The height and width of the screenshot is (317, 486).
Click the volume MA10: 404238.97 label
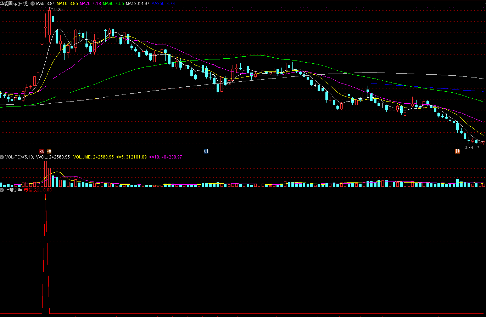pyautogui.click(x=165, y=157)
